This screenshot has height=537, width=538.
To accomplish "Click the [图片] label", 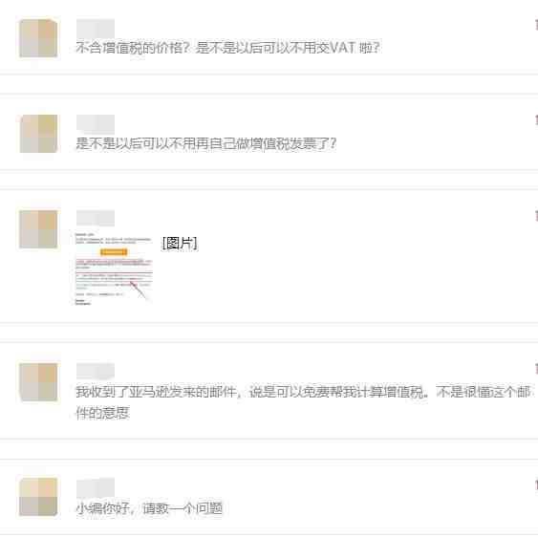I will 180,244.
